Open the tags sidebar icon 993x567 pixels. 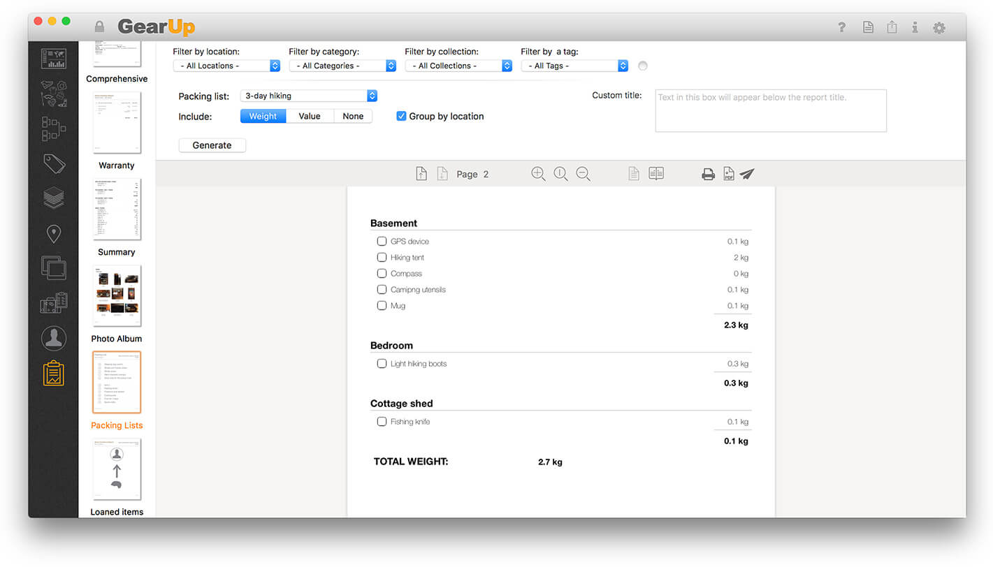54,163
